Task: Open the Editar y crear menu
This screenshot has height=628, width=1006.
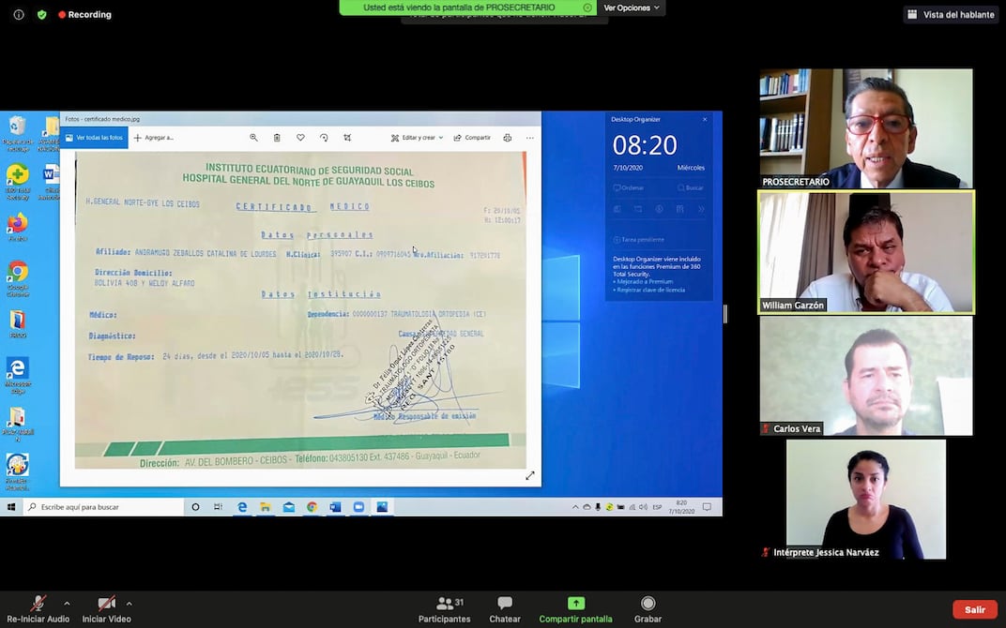Action: (x=418, y=138)
